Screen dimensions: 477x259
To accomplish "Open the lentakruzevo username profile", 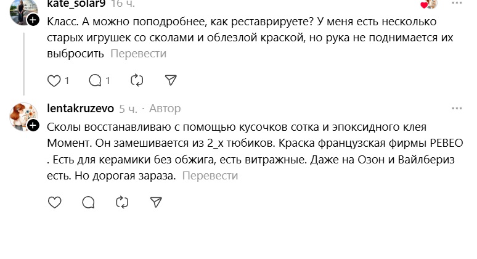I will point(80,109).
